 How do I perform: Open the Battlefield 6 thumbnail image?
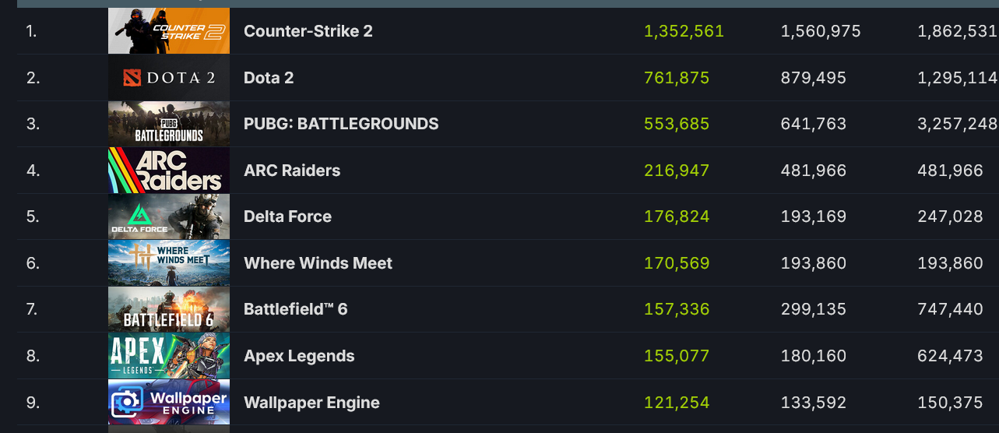[x=169, y=310]
